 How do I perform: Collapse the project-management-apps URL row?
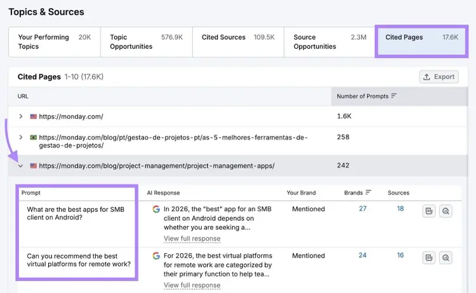click(20, 166)
